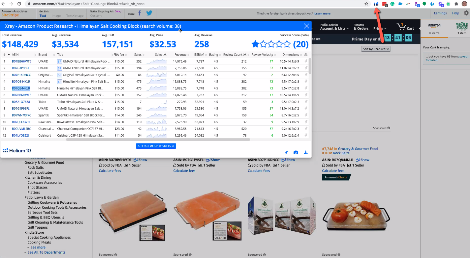Sort Xray table by Rating column

coord(213,55)
